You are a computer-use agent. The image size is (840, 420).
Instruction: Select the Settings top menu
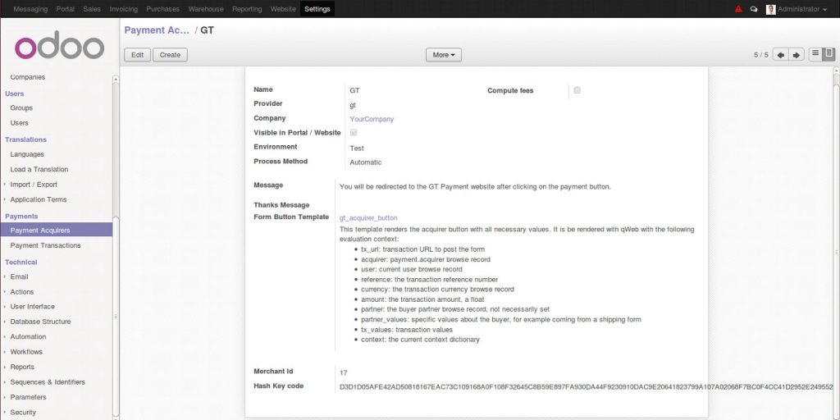click(x=317, y=9)
